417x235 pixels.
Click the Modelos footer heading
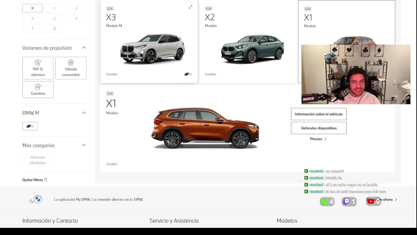(287, 221)
